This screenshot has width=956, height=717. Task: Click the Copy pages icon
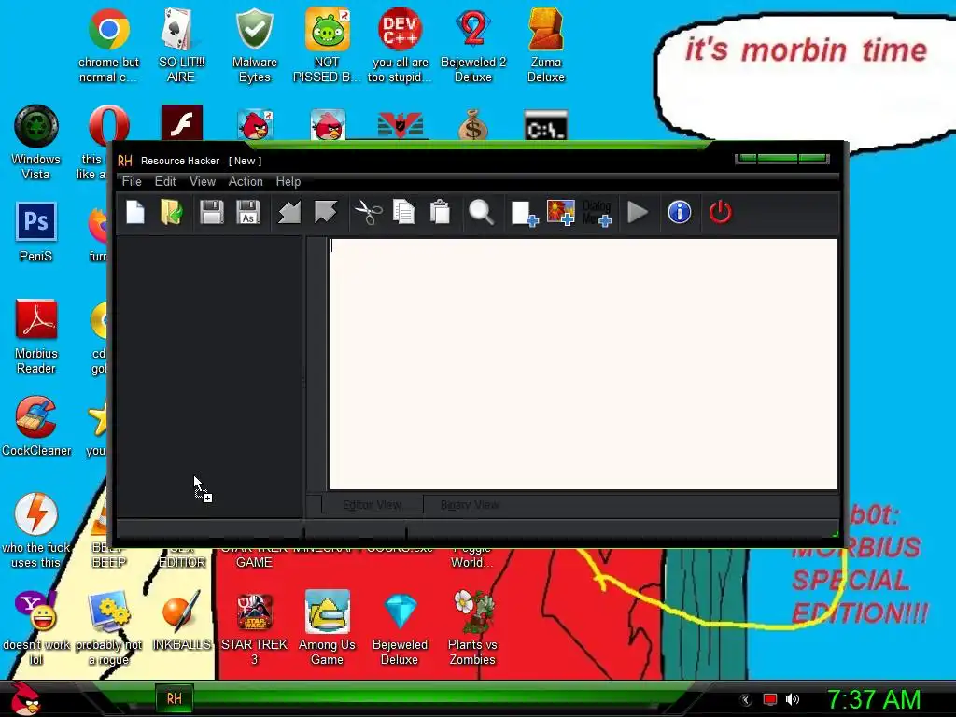click(403, 212)
